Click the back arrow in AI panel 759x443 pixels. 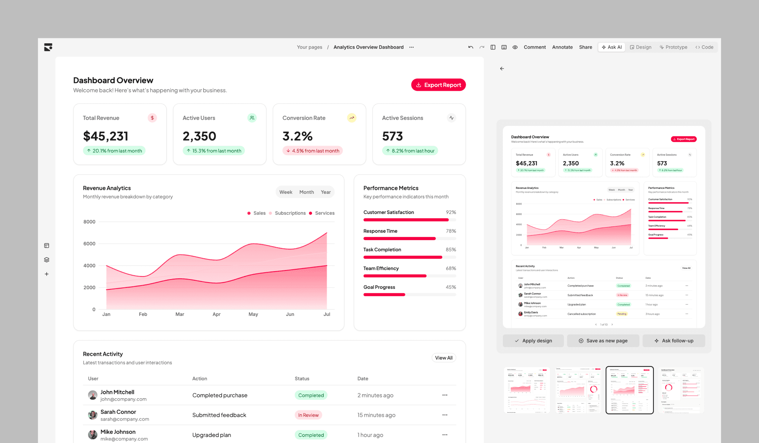502,69
